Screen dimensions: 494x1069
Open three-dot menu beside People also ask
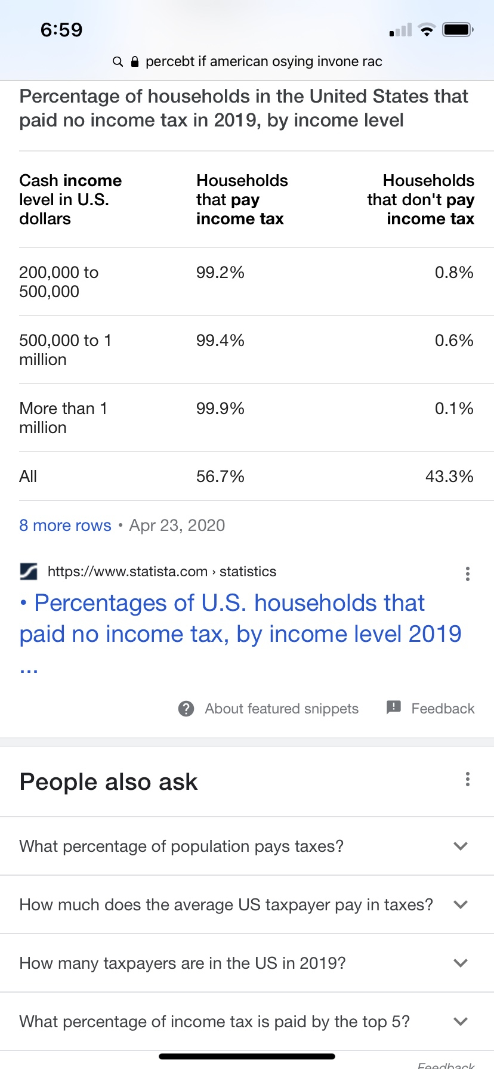(x=468, y=779)
